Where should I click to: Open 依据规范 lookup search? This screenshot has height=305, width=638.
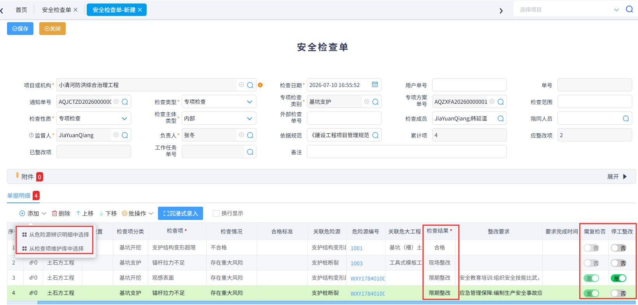click(375, 135)
